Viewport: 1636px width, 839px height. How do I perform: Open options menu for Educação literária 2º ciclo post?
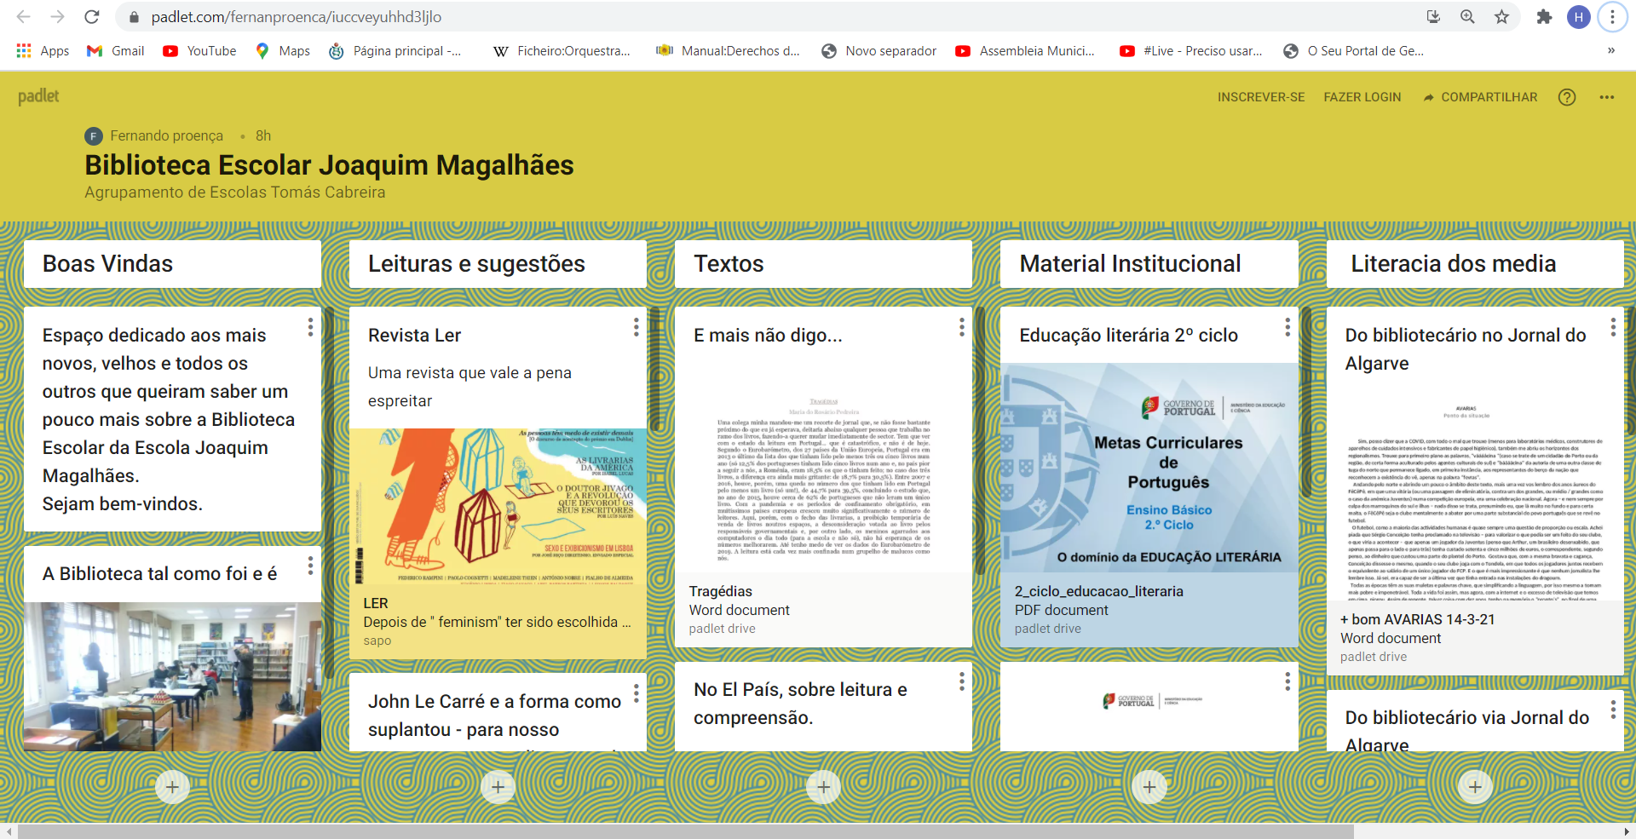tap(1287, 327)
